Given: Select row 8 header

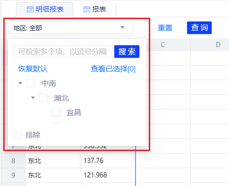Looking at the screenshot, I should (x=14, y=161).
